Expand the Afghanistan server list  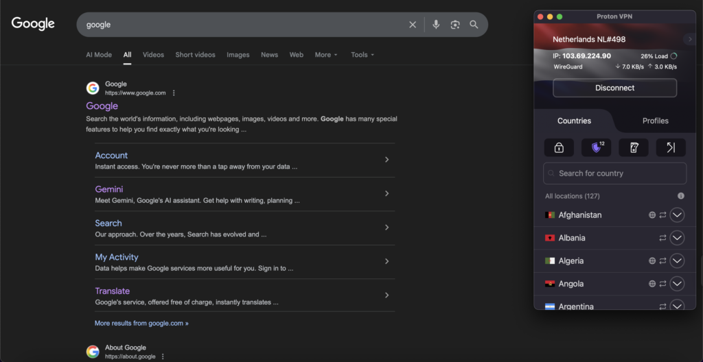677,215
